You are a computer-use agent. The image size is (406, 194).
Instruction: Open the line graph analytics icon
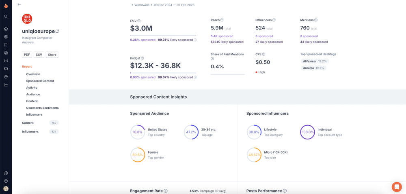(x=6, y=85)
